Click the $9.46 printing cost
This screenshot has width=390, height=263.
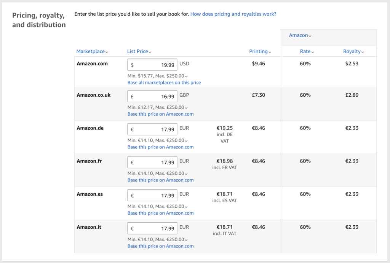pyautogui.click(x=259, y=64)
